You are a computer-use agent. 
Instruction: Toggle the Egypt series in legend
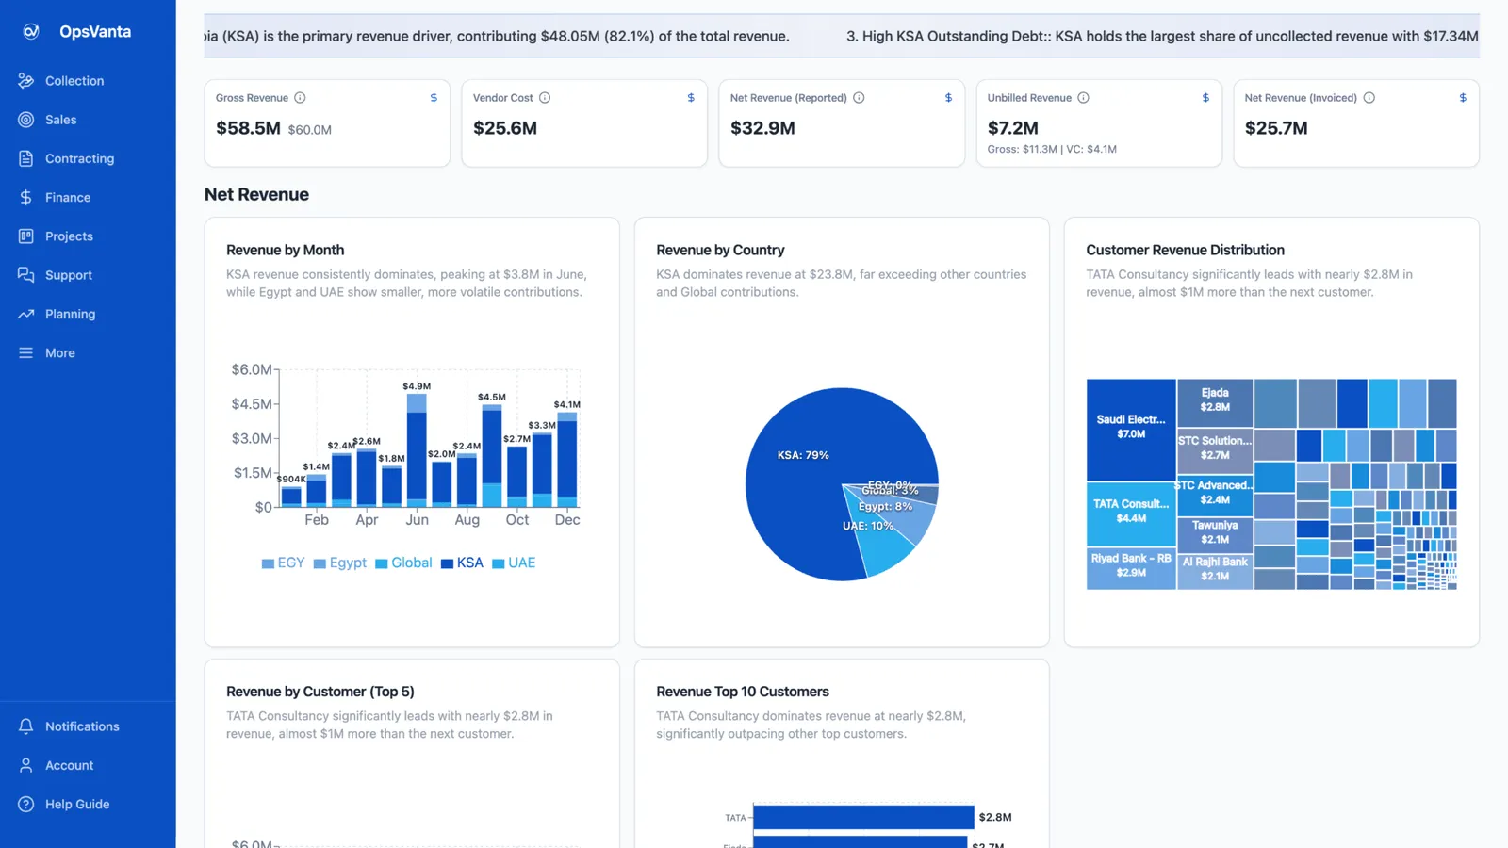(x=339, y=563)
